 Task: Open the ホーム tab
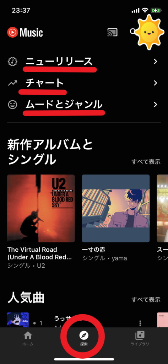click(28, 338)
